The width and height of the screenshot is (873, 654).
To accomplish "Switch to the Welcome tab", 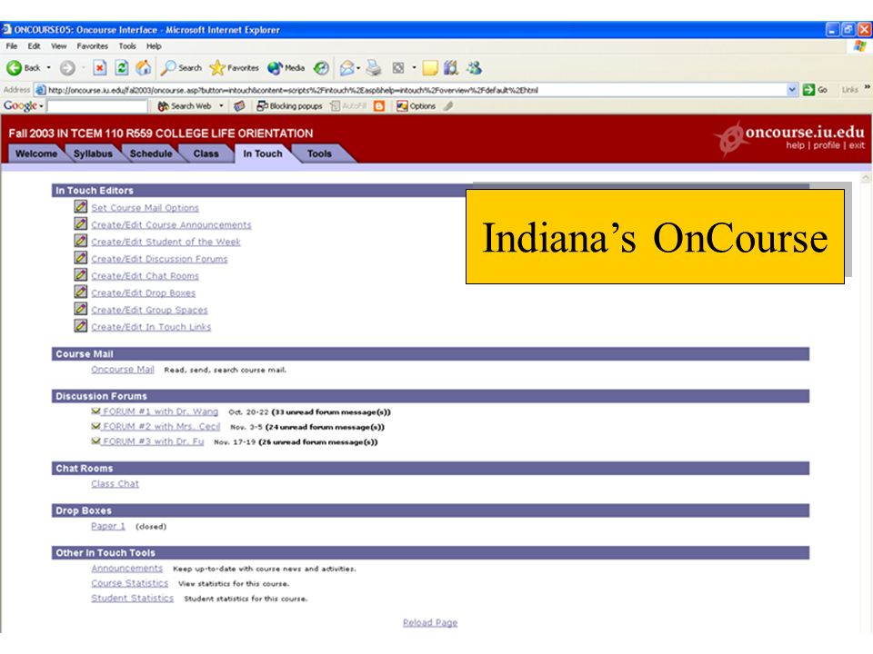I will click(x=36, y=154).
